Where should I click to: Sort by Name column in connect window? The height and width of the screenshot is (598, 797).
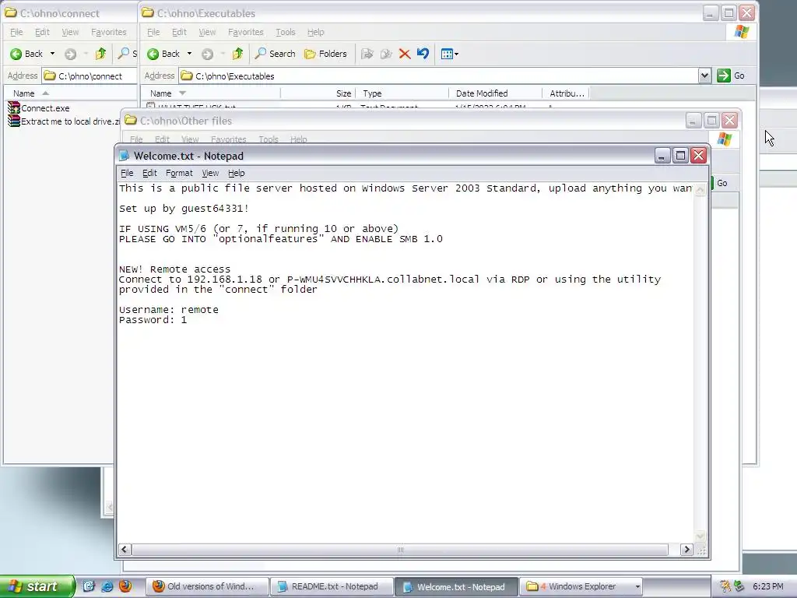pos(71,93)
